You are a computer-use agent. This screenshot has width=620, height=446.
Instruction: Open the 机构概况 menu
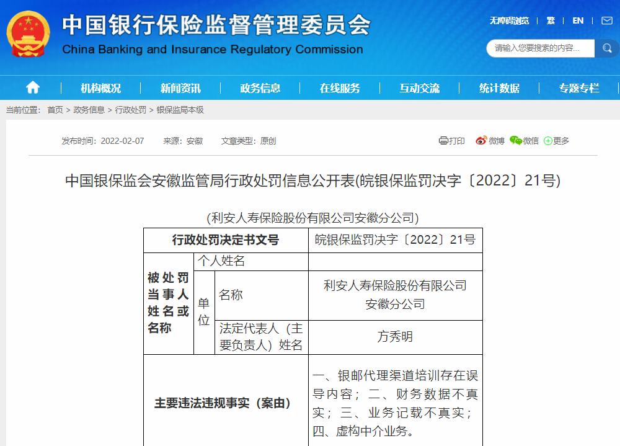[x=101, y=88]
